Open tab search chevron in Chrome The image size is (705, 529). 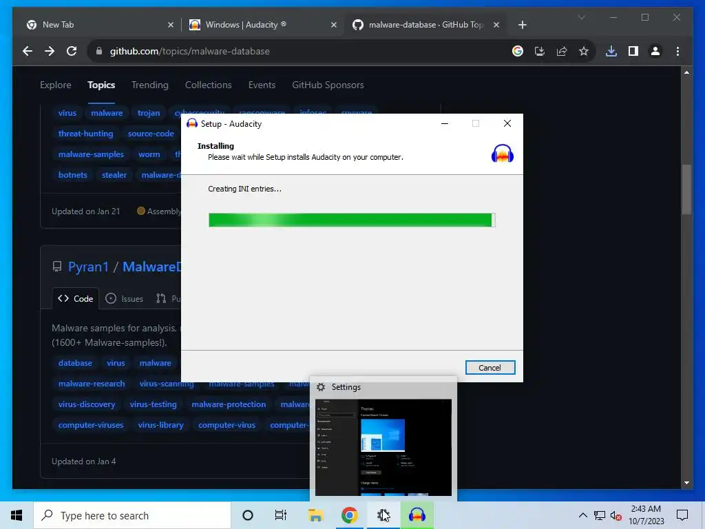581,17
